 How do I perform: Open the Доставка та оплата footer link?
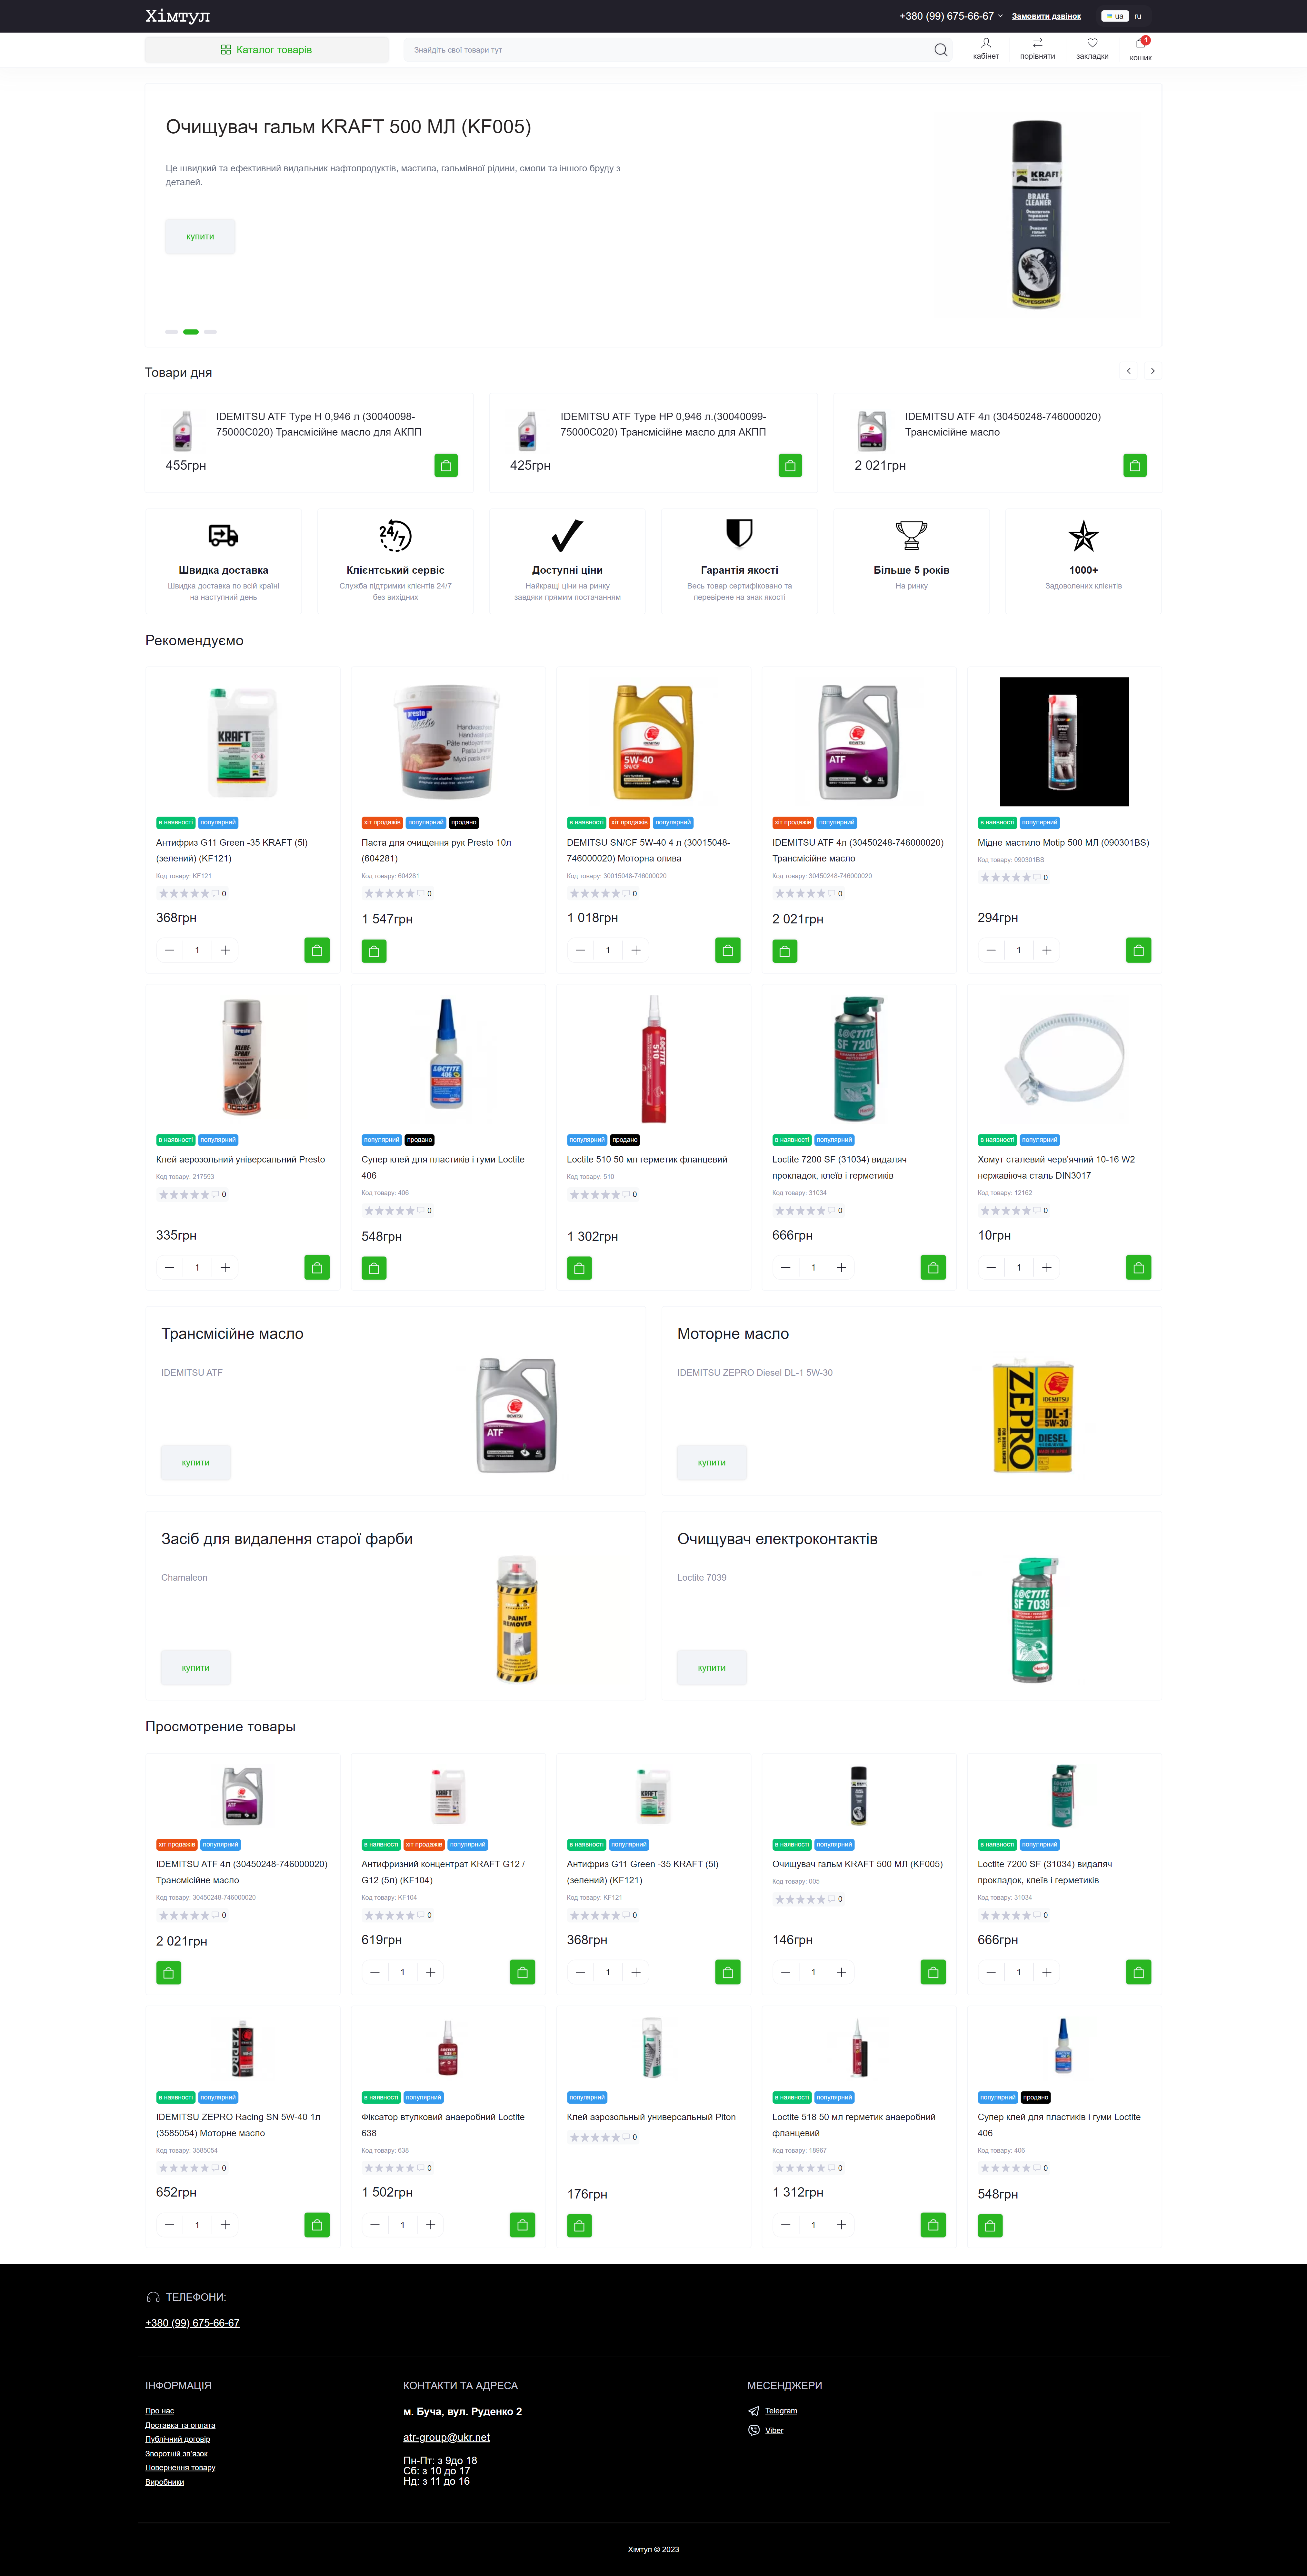coord(180,2425)
